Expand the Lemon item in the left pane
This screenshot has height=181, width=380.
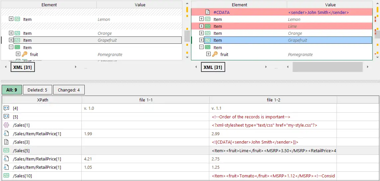11,19
